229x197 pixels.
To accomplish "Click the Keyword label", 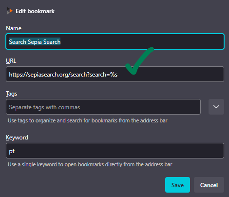I will (x=17, y=138).
